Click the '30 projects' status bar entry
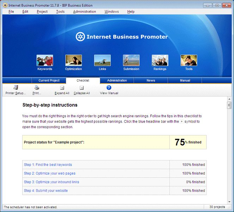 point(217,207)
